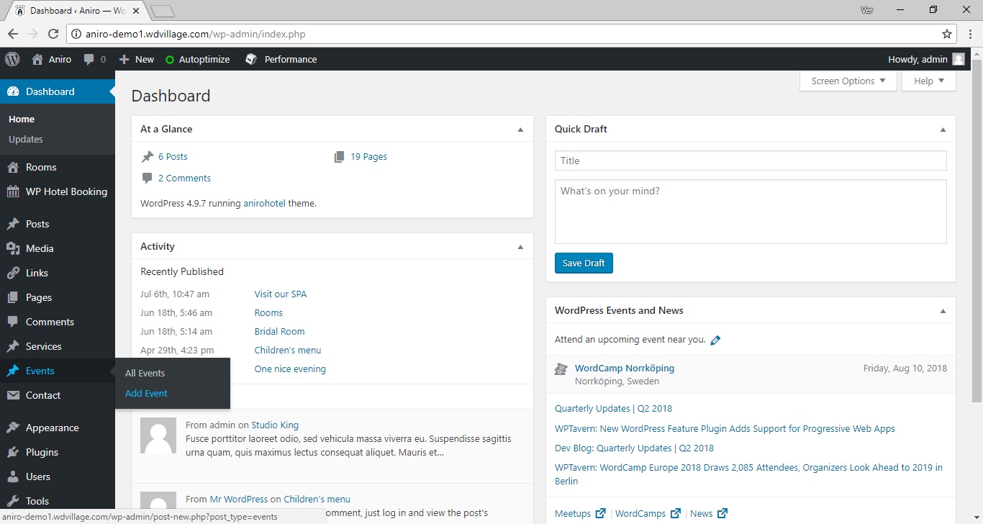
Task: Open the WordCamp Norrköping event link
Action: tap(624, 368)
